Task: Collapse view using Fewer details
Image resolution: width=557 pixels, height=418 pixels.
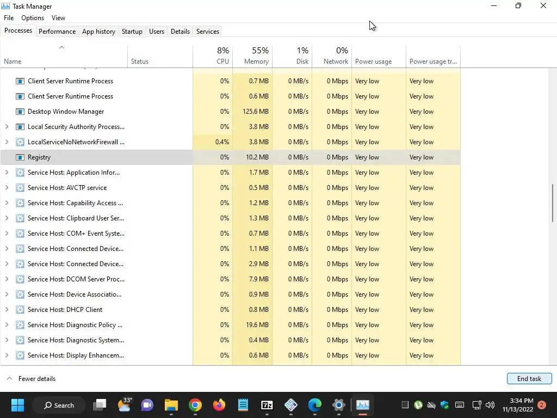Action: point(31,379)
